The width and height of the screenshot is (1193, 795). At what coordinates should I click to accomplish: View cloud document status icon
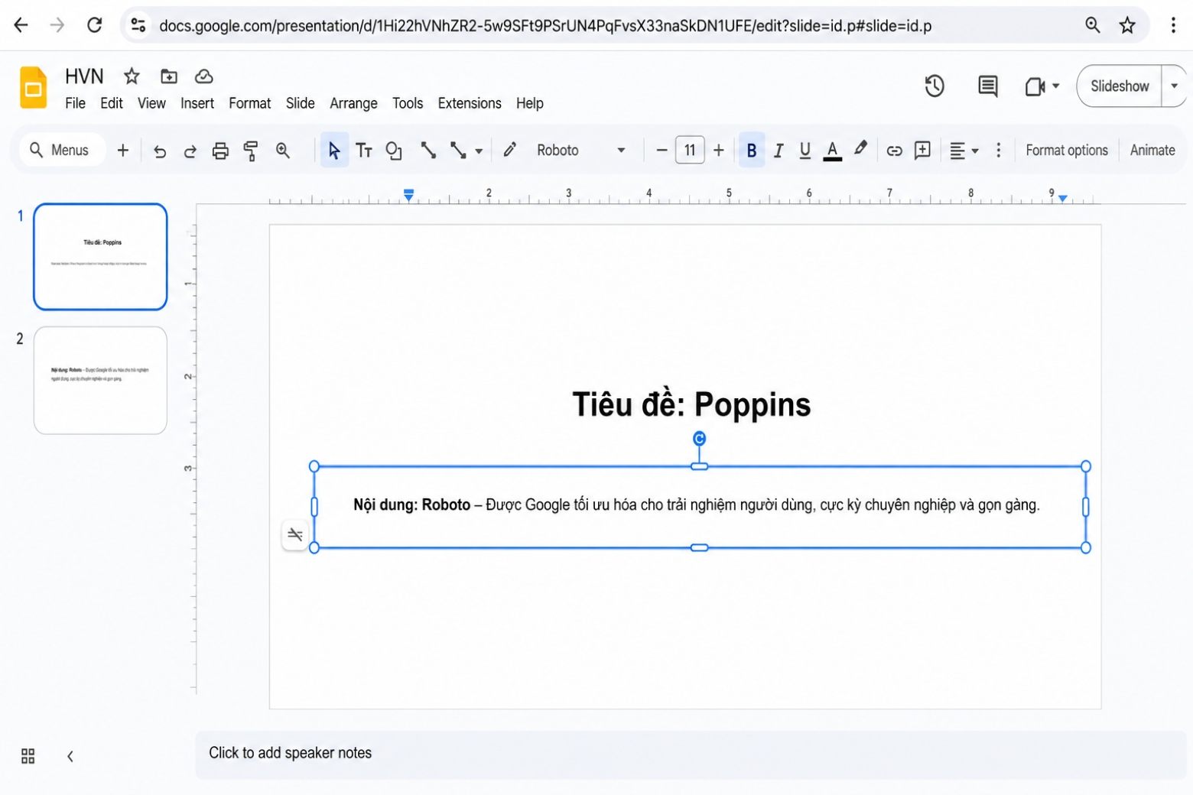[x=203, y=76]
